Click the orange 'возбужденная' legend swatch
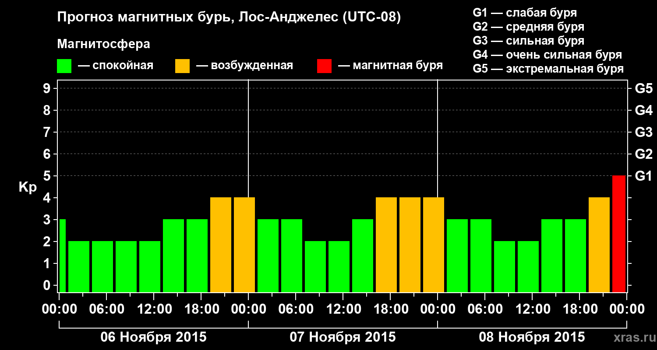The image size is (657, 350). 182,66
